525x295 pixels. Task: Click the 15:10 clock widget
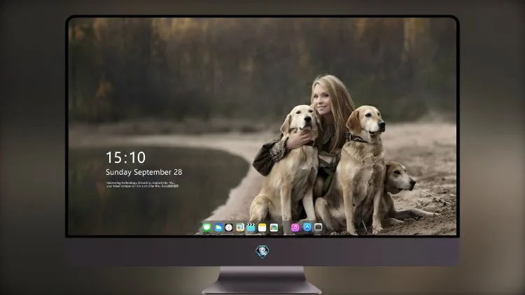(x=125, y=157)
